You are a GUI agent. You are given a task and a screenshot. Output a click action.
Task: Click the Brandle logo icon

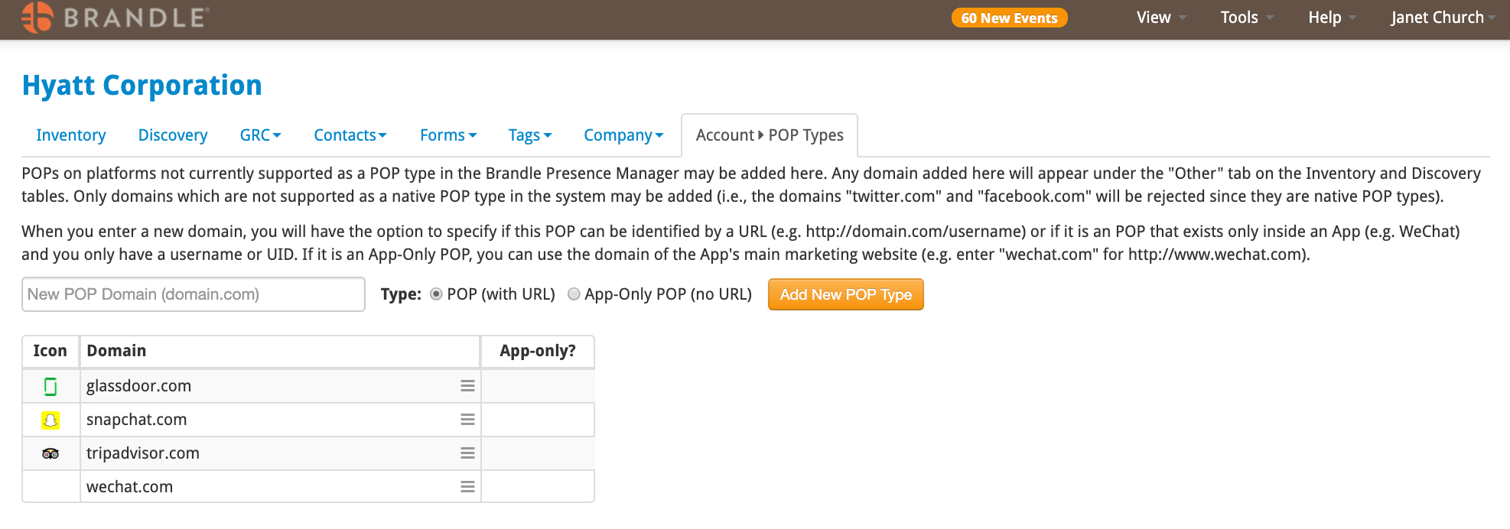pyautogui.click(x=37, y=17)
